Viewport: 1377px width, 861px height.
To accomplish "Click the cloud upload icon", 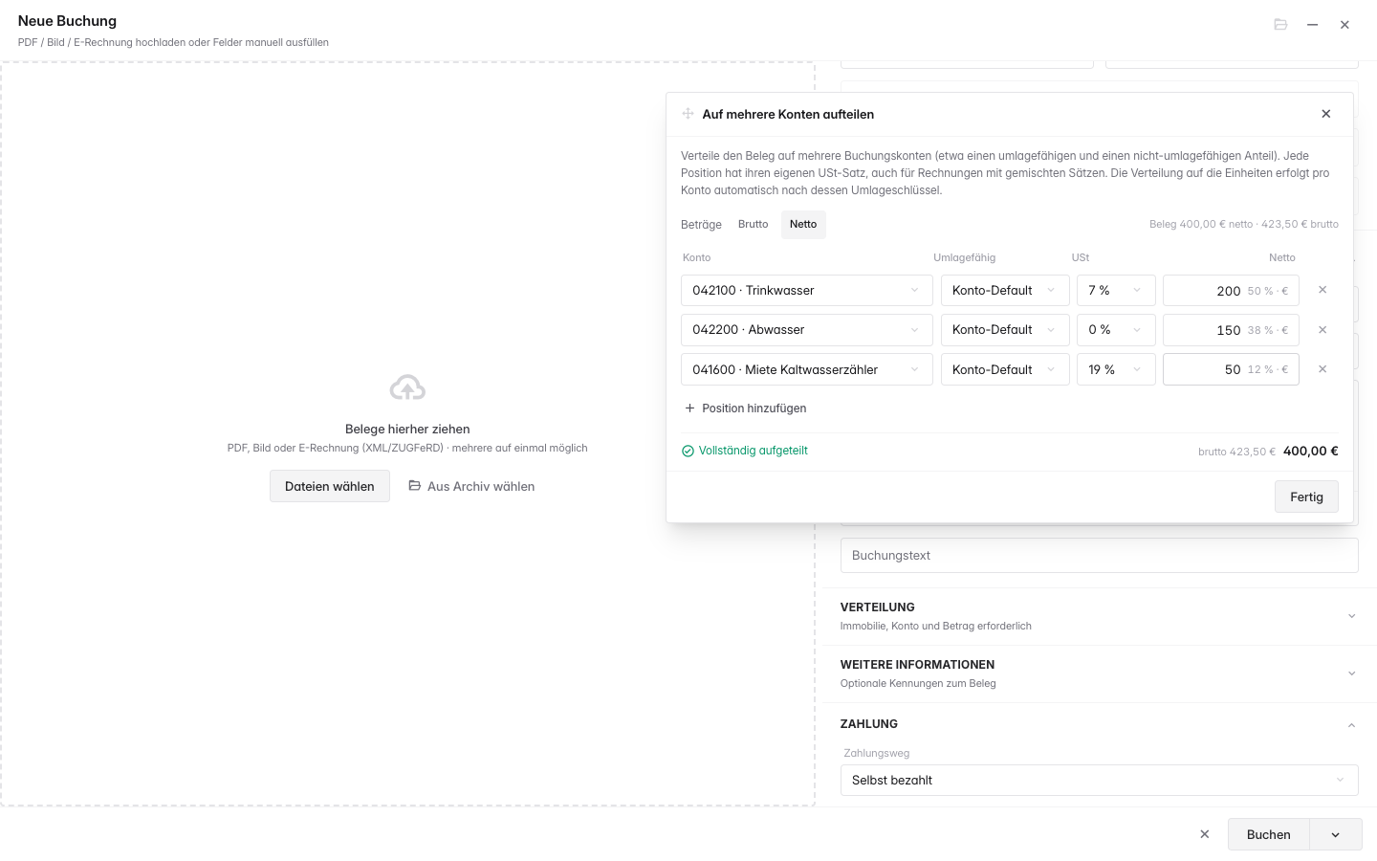I will coord(407,387).
